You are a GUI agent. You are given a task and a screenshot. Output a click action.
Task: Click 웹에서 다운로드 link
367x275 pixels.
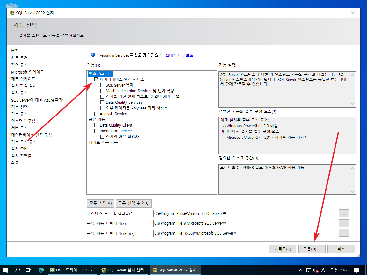pyautogui.click(x=179, y=55)
